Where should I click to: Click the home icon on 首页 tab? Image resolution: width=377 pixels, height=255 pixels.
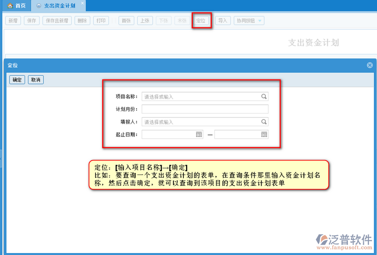click(x=10, y=6)
